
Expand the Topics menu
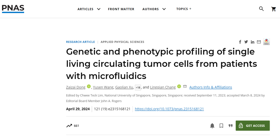pyautogui.click(x=184, y=9)
